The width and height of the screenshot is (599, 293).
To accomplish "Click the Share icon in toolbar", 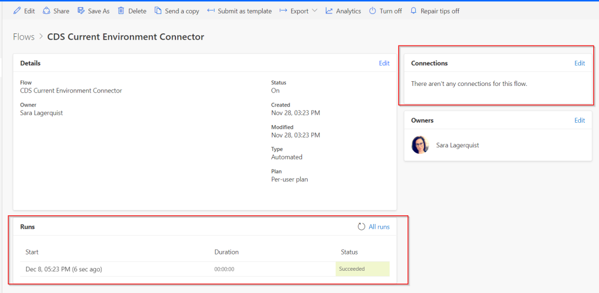I will click(47, 11).
